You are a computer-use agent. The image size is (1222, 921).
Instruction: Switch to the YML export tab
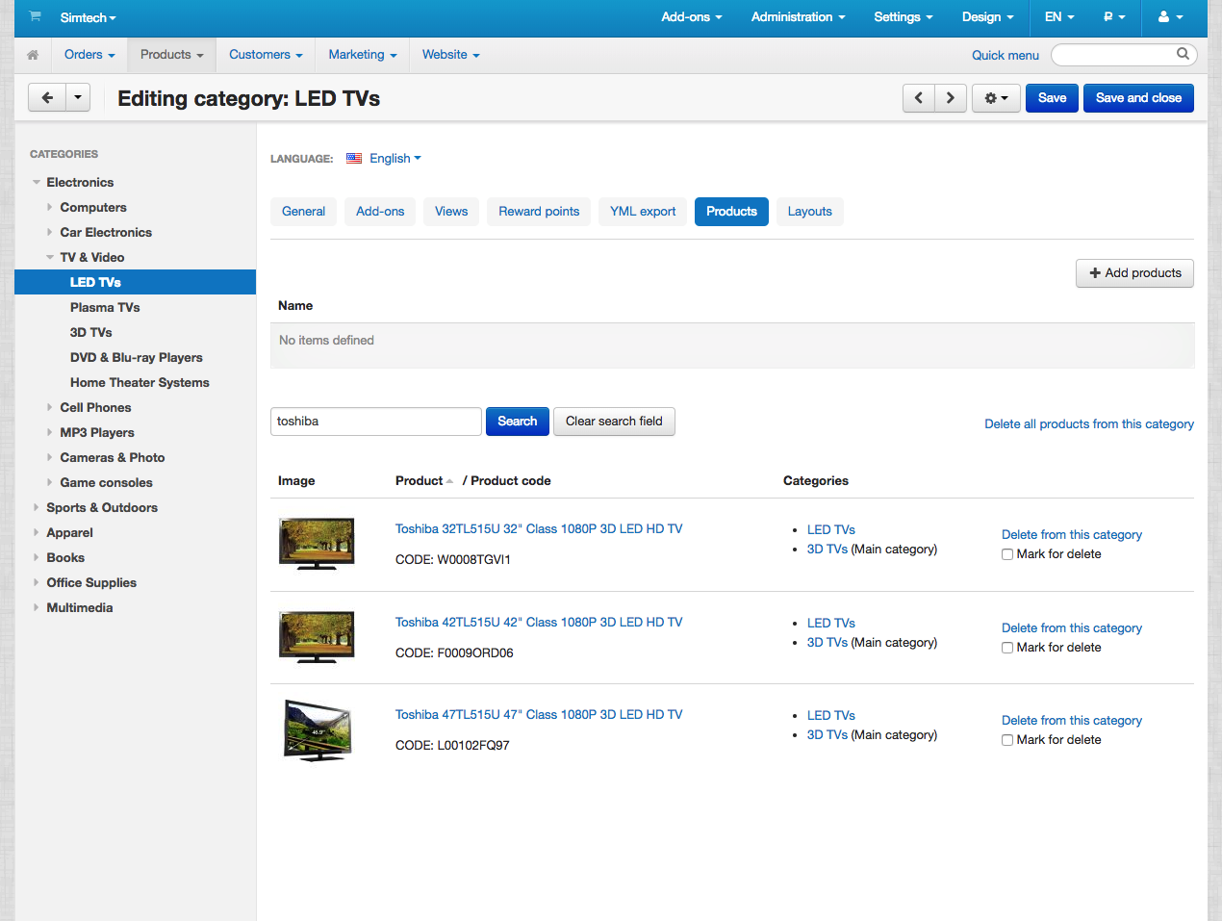pos(643,212)
